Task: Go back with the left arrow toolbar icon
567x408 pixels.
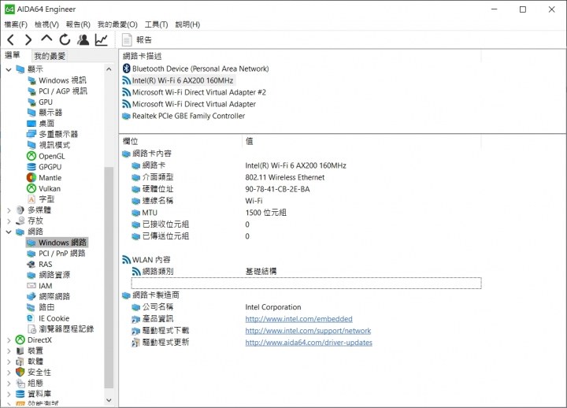Action: (11, 40)
